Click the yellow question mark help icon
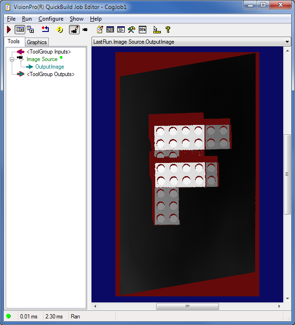The image size is (295, 325). [x=167, y=30]
